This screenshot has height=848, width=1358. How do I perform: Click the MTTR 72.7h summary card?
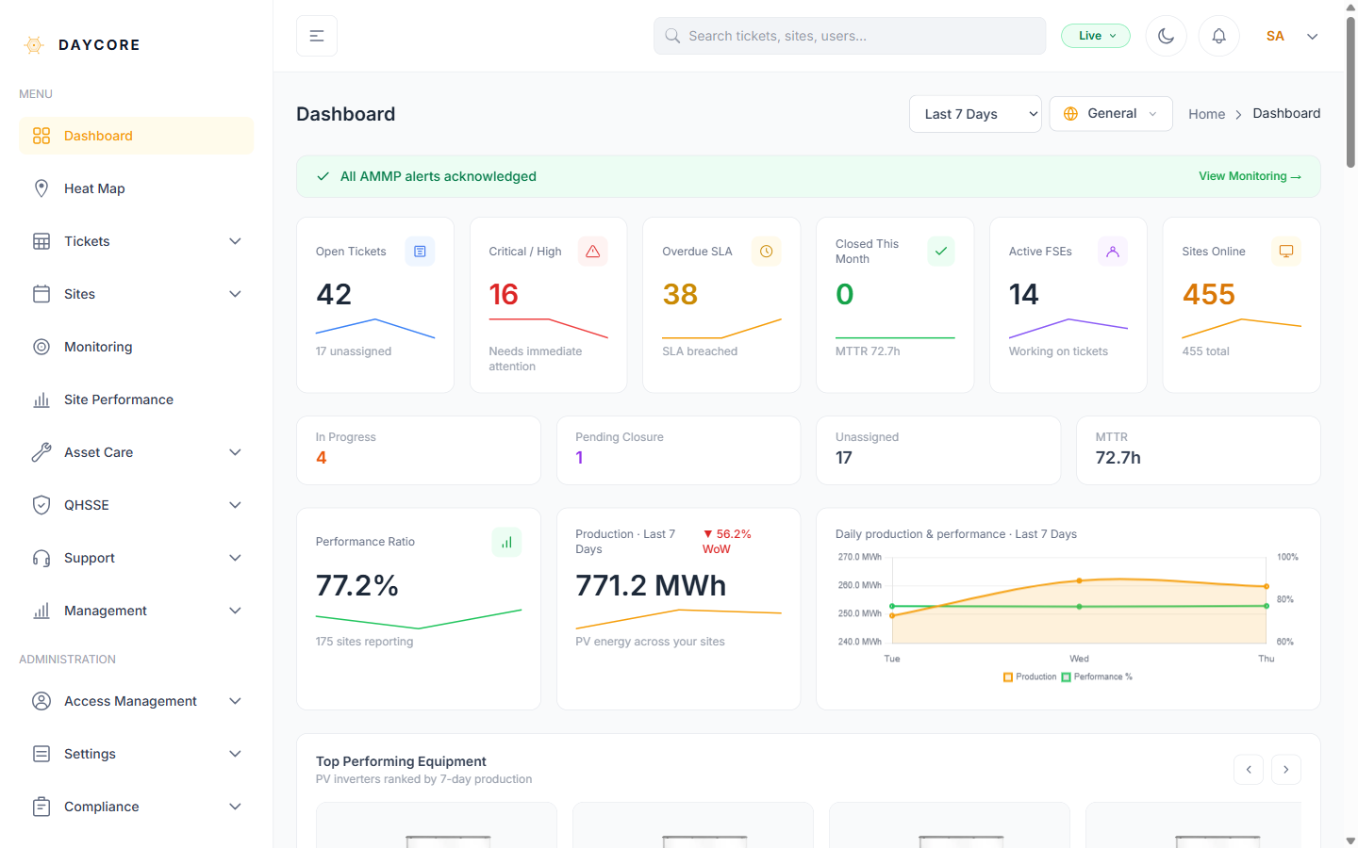[x=1198, y=450]
